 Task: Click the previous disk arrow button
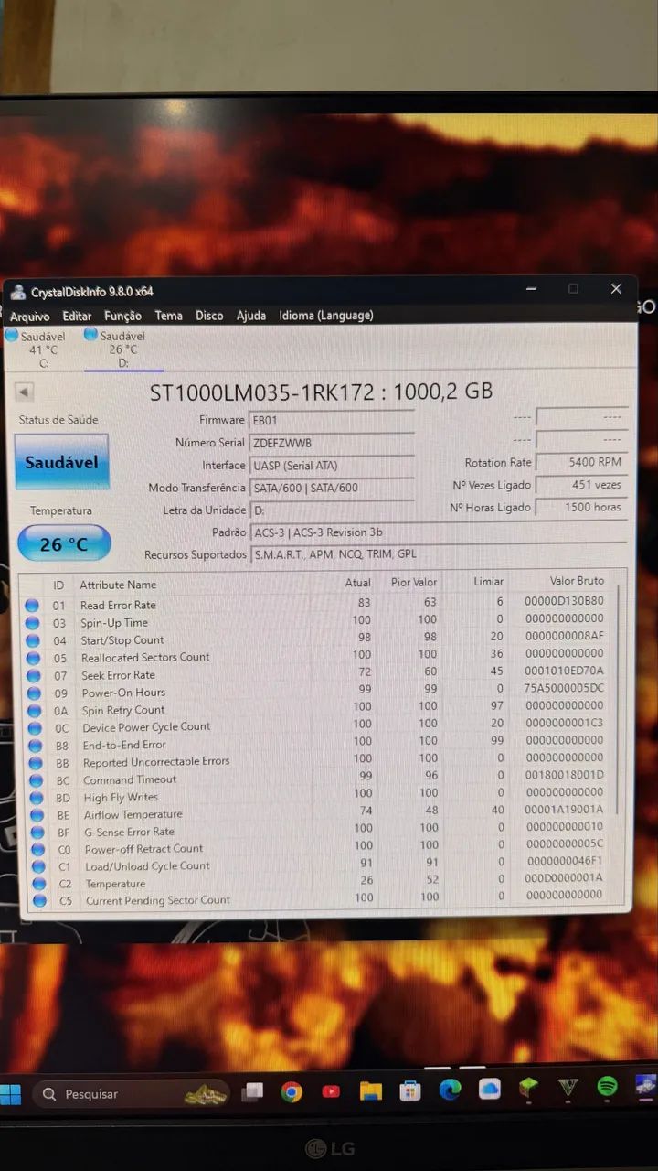coord(25,392)
